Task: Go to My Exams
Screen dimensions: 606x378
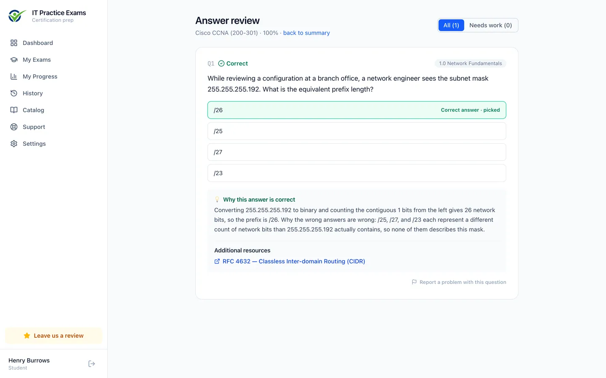Action: 54,60
